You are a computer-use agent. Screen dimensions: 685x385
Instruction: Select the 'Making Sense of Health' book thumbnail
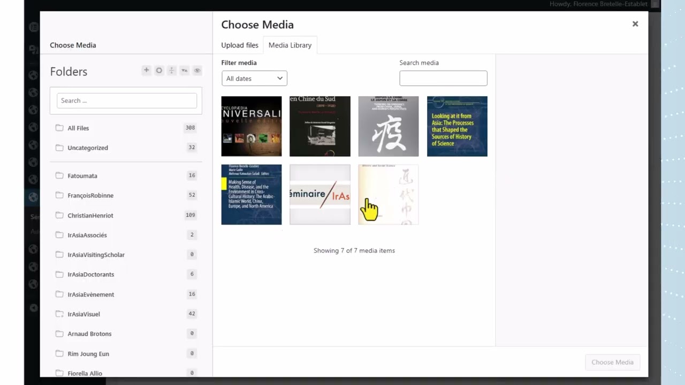coord(252,195)
